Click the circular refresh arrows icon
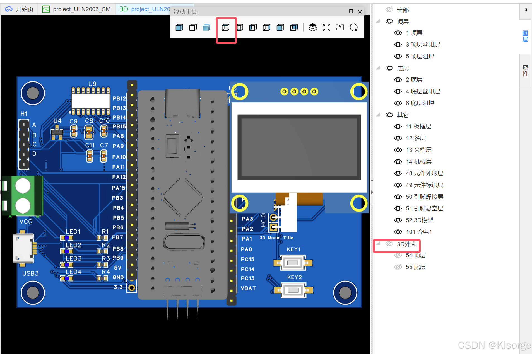 (354, 27)
